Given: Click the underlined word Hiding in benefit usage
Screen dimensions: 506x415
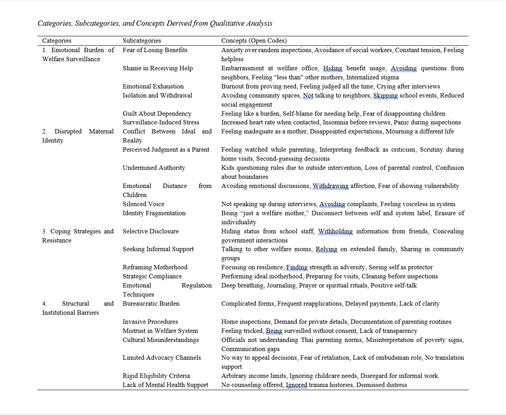Looking at the screenshot, I should click(x=332, y=68).
